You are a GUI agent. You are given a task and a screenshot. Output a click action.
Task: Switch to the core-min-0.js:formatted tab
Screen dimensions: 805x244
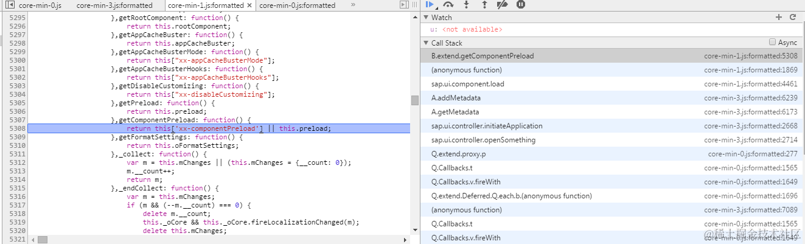point(297,5)
